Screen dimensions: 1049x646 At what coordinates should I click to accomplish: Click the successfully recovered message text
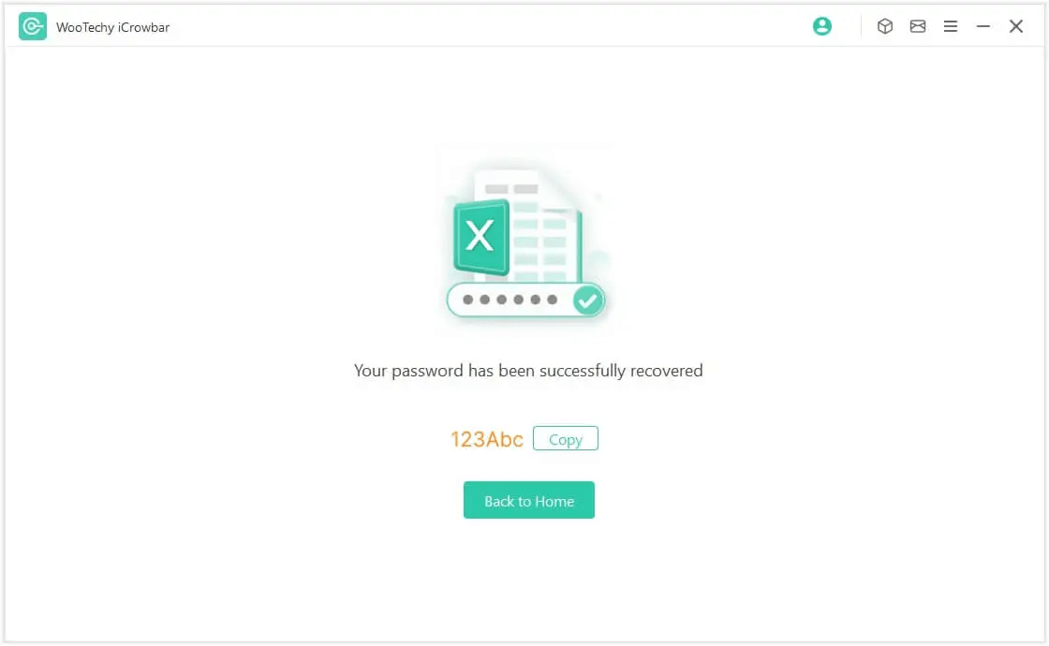(528, 371)
